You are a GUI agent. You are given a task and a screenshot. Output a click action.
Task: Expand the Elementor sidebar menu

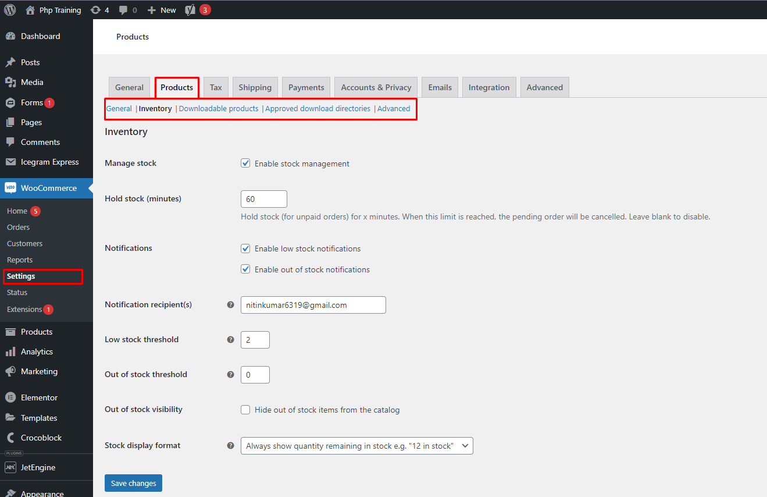pyautogui.click(x=39, y=397)
